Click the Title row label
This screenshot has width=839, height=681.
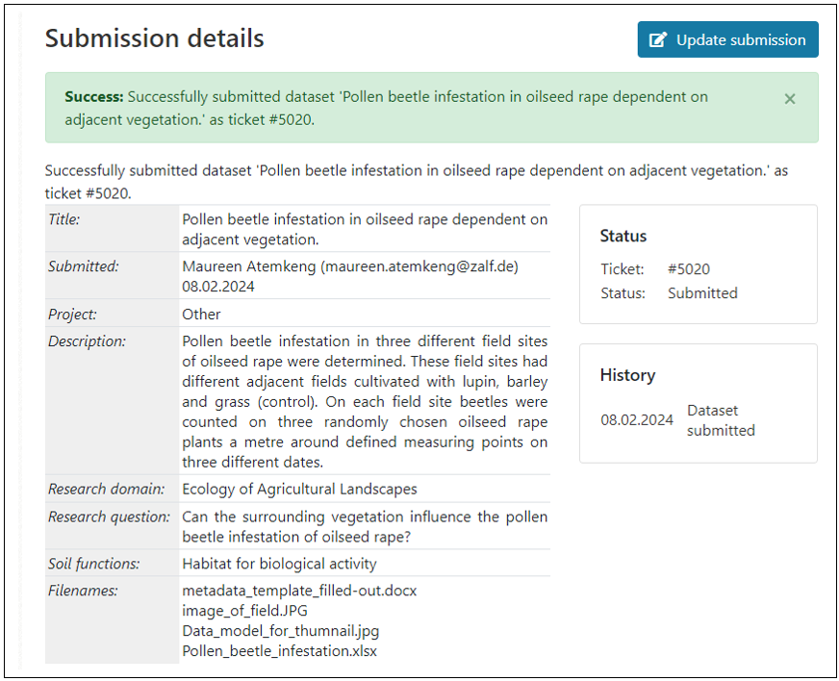pyautogui.click(x=64, y=219)
